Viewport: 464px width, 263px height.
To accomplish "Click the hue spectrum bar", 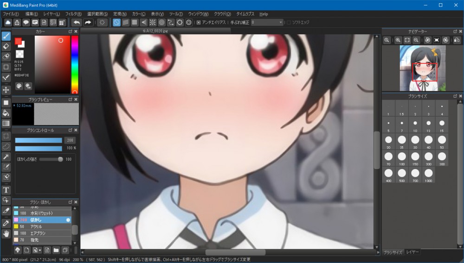I will click(75, 65).
